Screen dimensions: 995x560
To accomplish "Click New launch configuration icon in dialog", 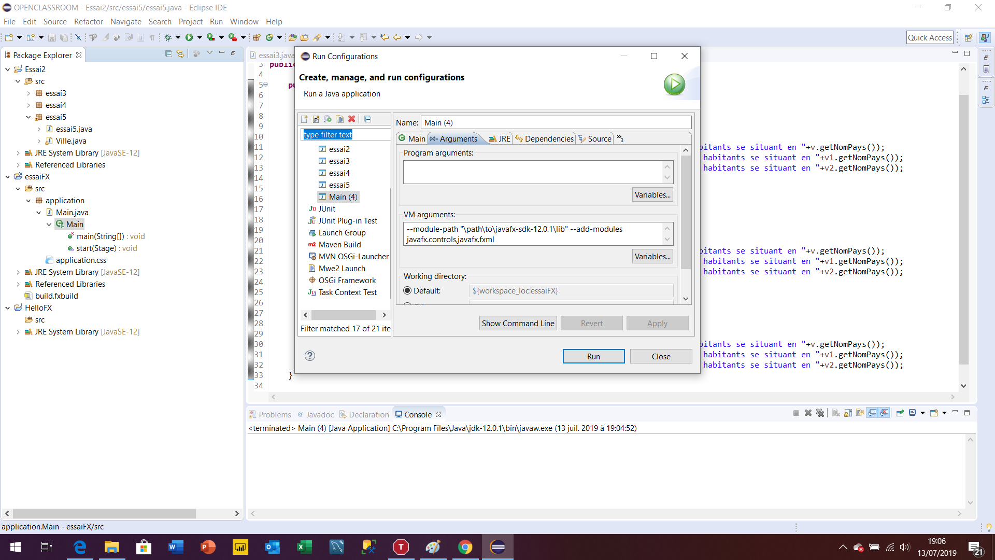I will [x=304, y=119].
